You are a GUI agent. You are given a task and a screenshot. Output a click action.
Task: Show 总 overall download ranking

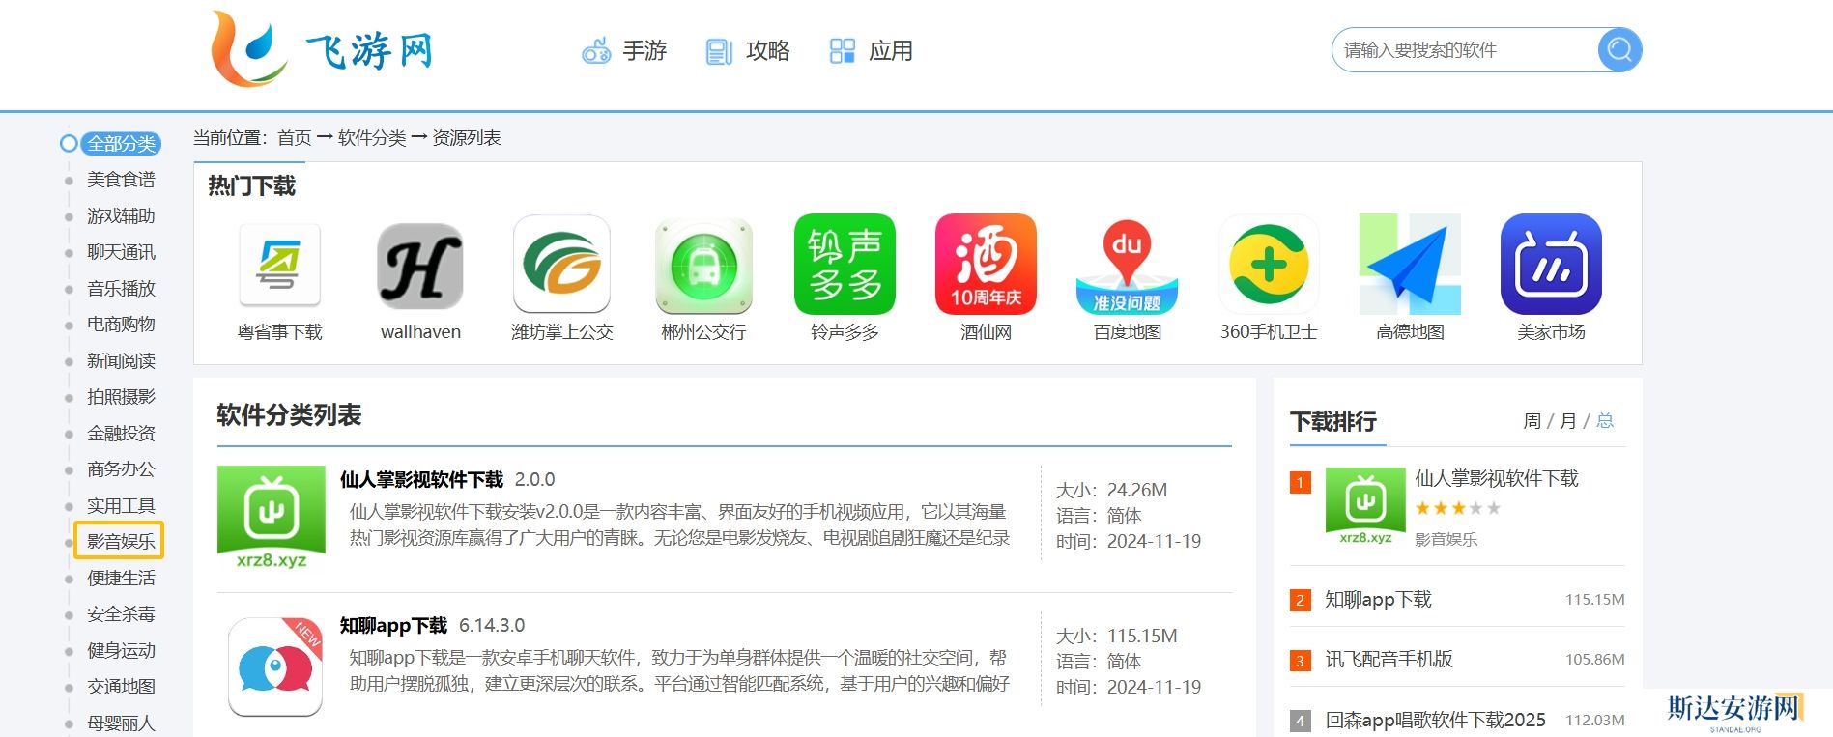click(1605, 421)
